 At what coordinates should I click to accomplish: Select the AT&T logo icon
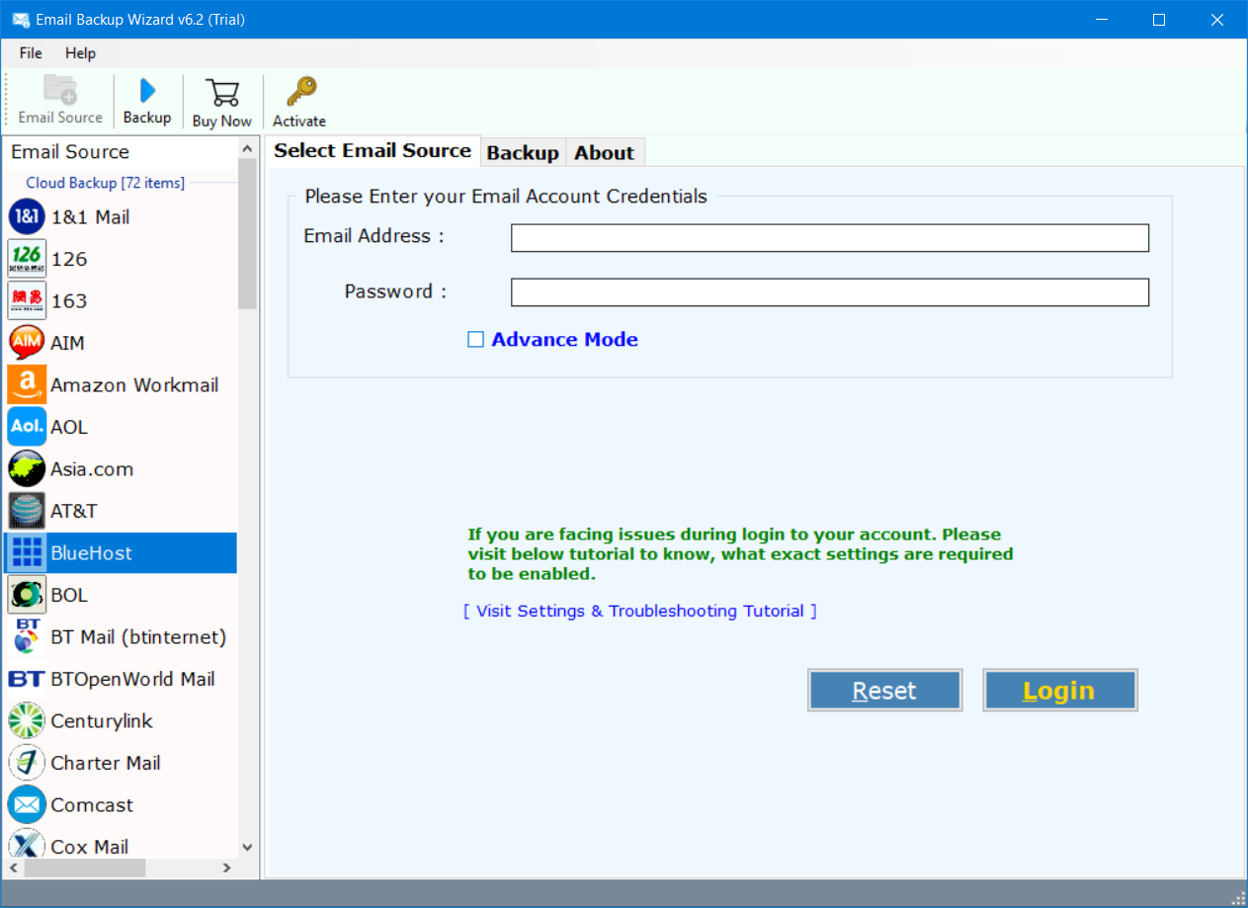(27, 511)
